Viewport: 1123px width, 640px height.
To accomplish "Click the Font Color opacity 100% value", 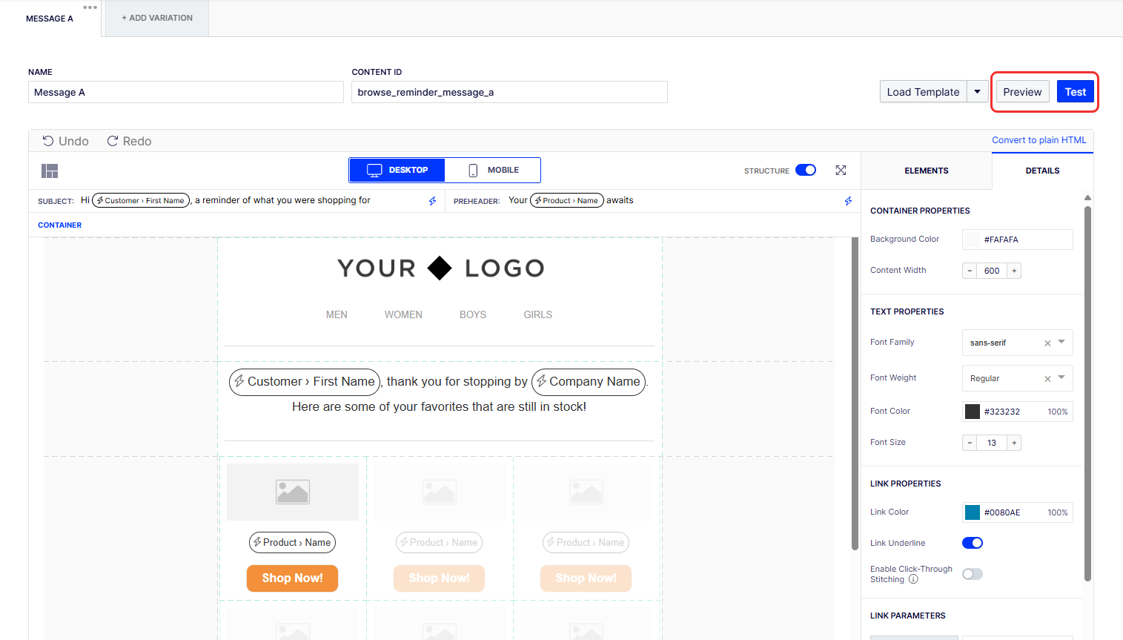I will (x=1058, y=412).
